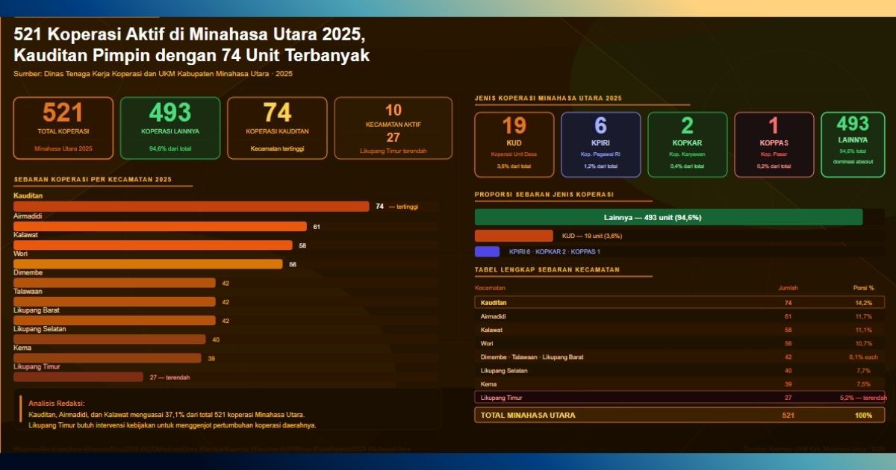Screen dimensions: 896x470
Task: Click the Kecamatan Aktif card showing 10
Action: (x=393, y=128)
